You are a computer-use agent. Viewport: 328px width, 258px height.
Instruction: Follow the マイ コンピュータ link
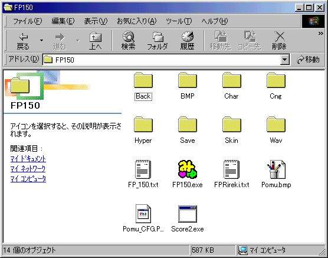28,179
